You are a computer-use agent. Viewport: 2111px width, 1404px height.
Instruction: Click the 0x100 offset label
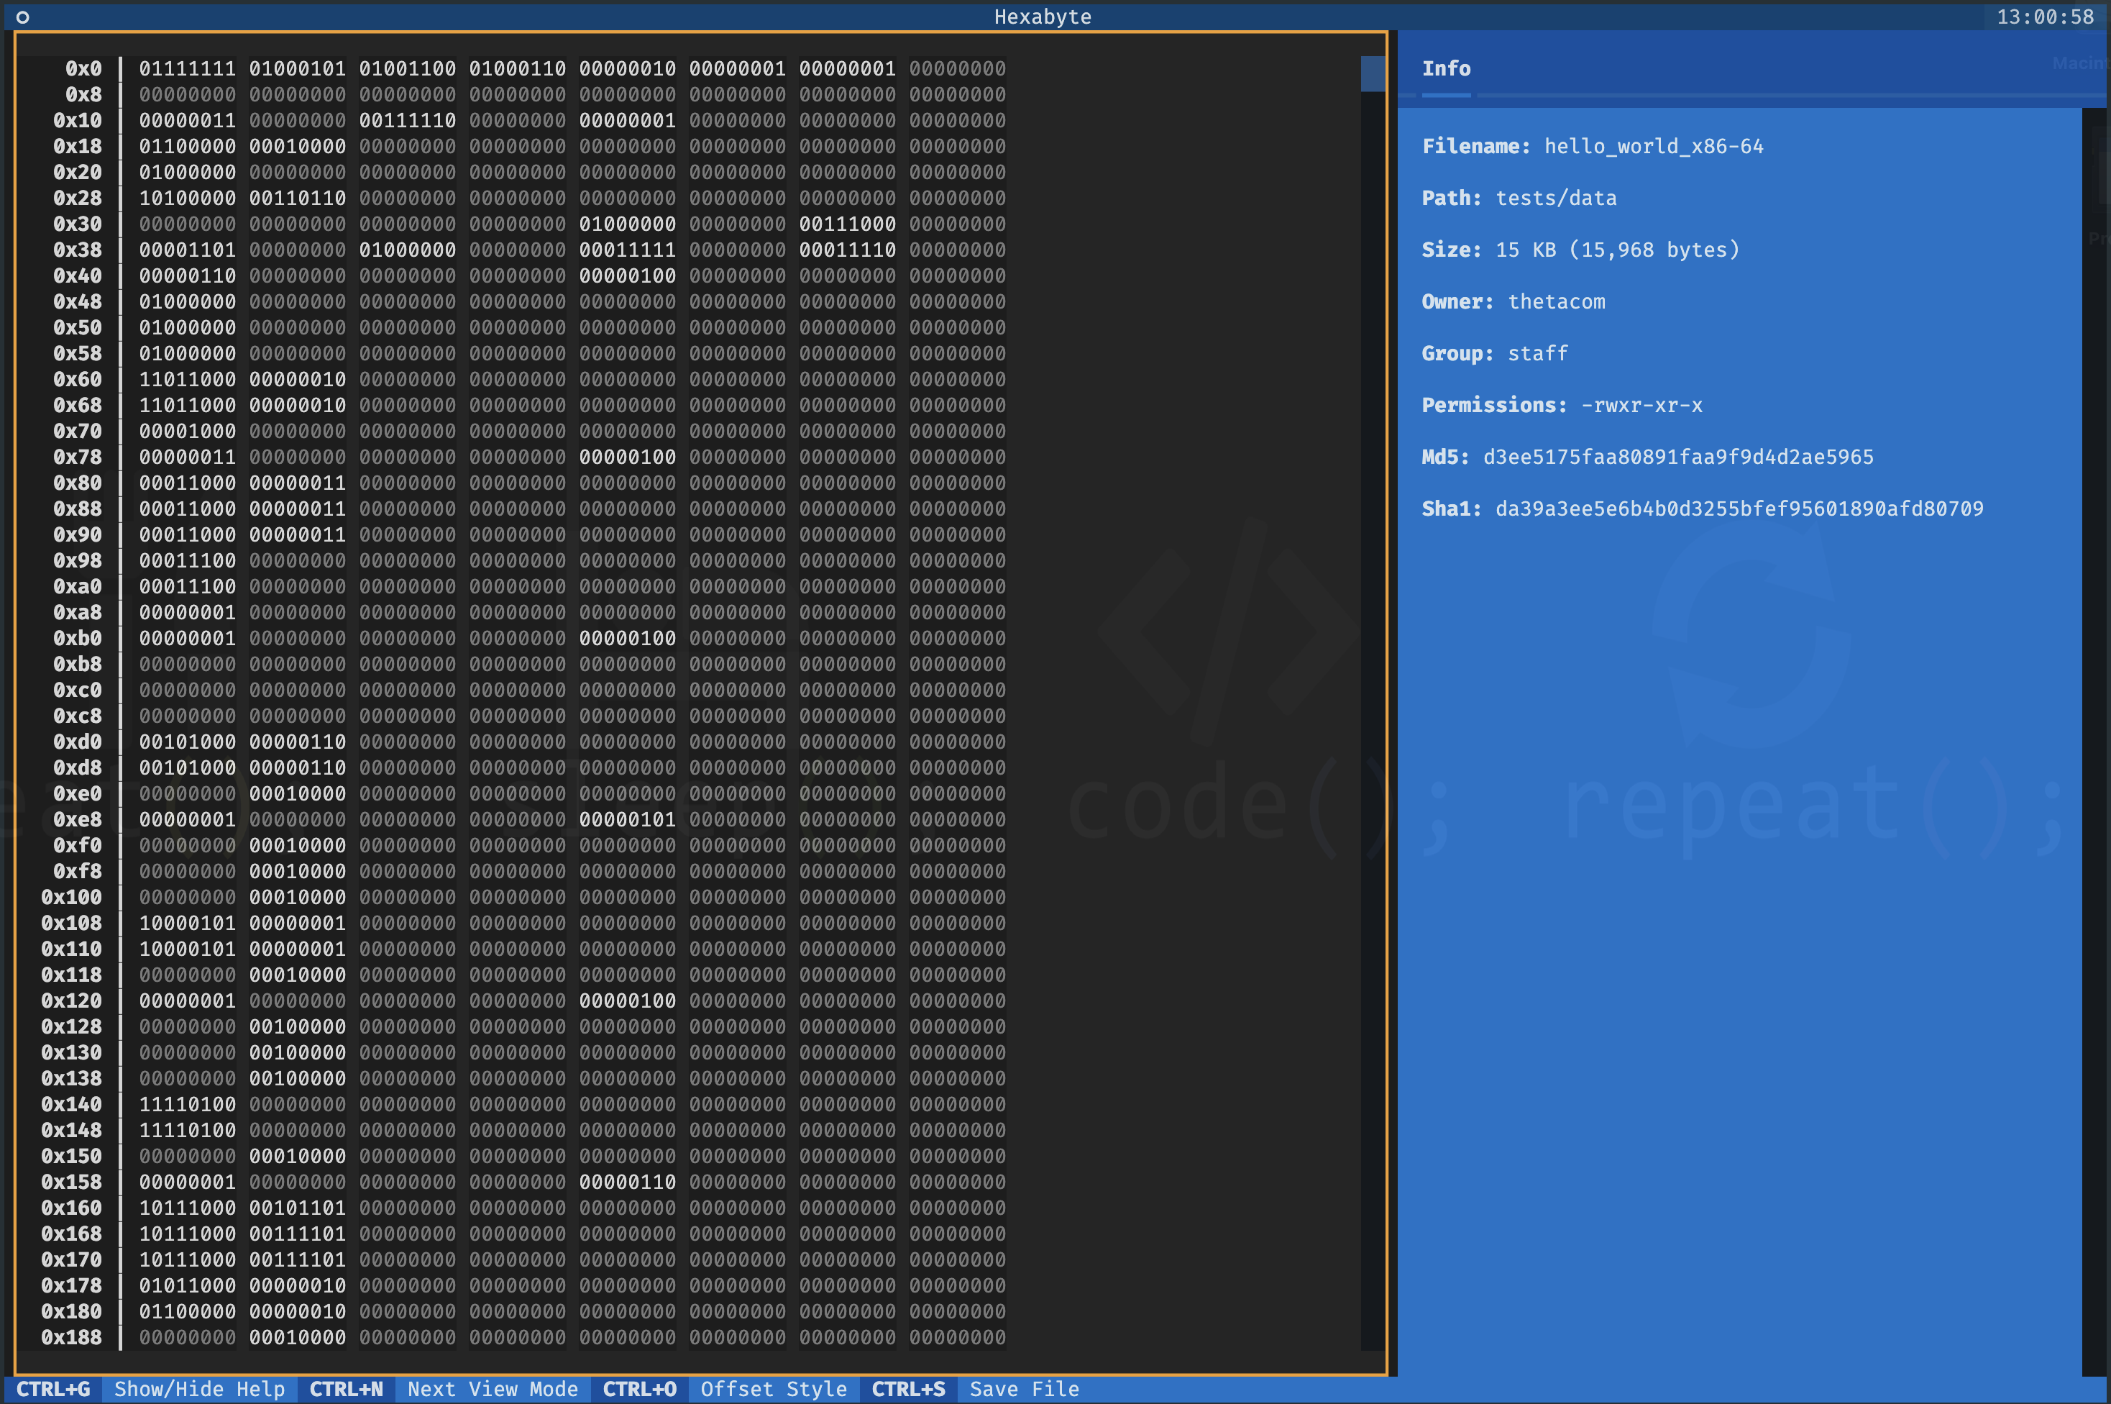pos(72,897)
